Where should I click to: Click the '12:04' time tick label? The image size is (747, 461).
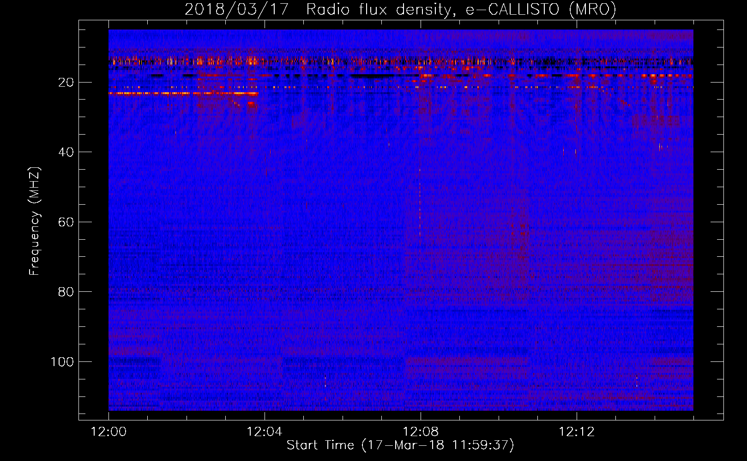coord(265,432)
